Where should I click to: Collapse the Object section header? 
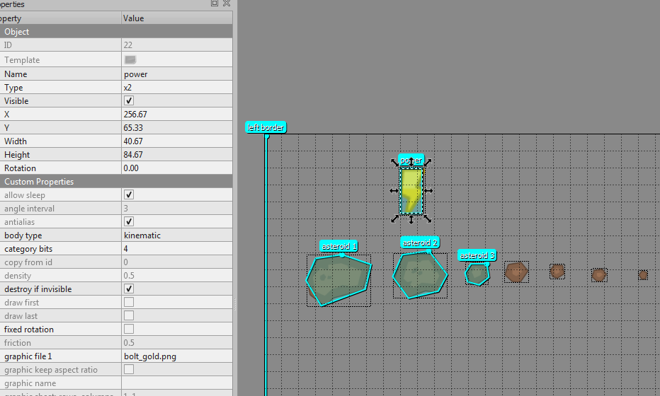coord(116,32)
